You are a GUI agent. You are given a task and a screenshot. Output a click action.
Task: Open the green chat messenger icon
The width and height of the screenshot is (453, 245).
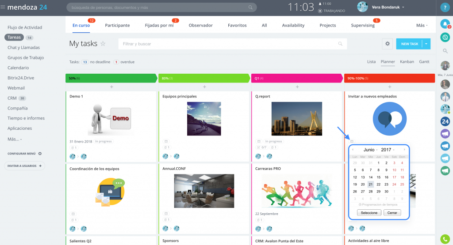click(445, 37)
